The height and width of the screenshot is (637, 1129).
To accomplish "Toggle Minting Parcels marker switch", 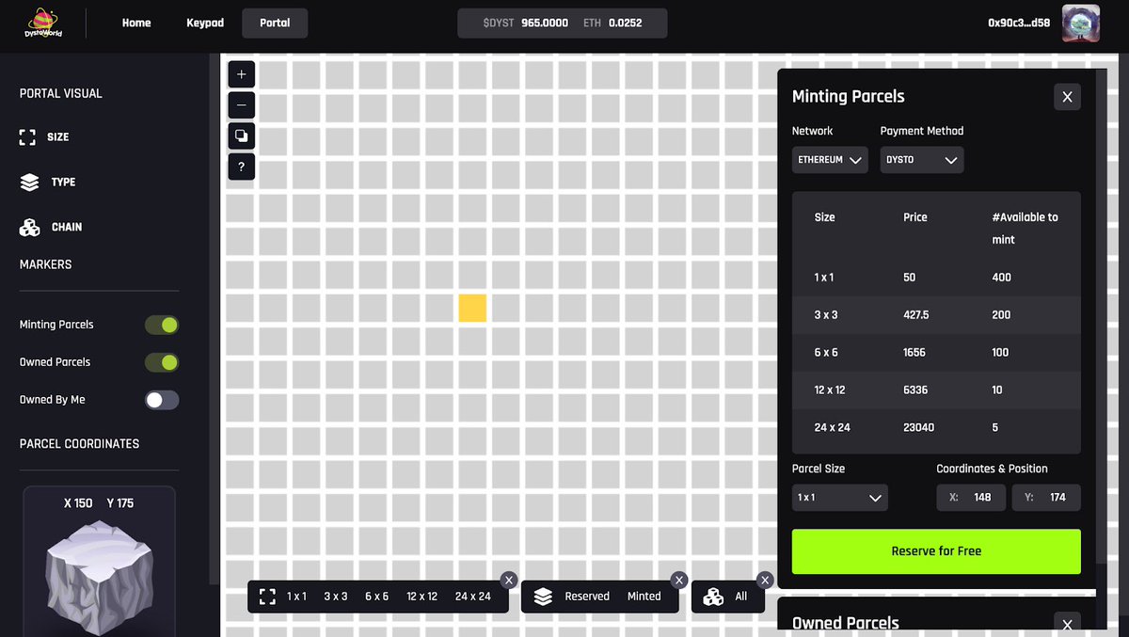I will point(162,325).
